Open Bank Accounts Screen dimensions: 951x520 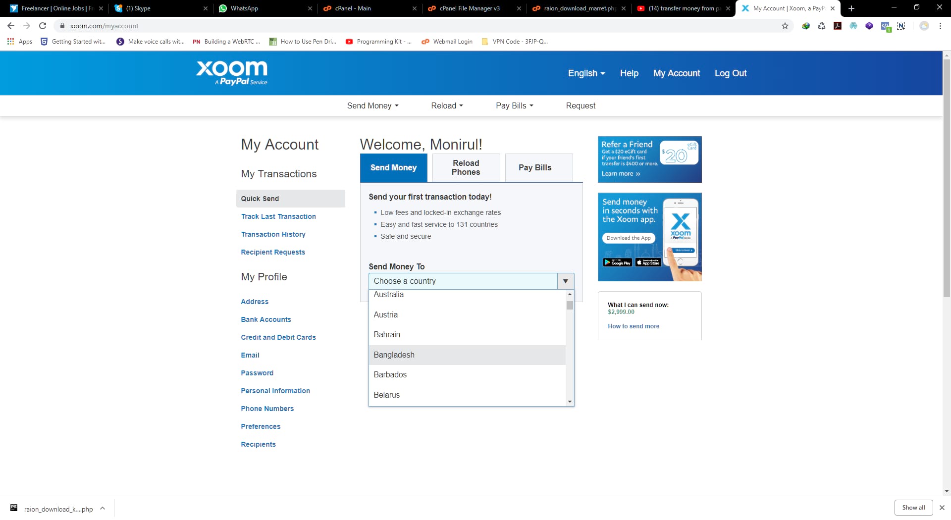tap(266, 319)
